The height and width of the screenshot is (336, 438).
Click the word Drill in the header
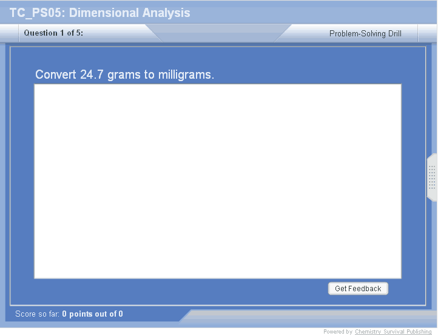(x=393, y=34)
